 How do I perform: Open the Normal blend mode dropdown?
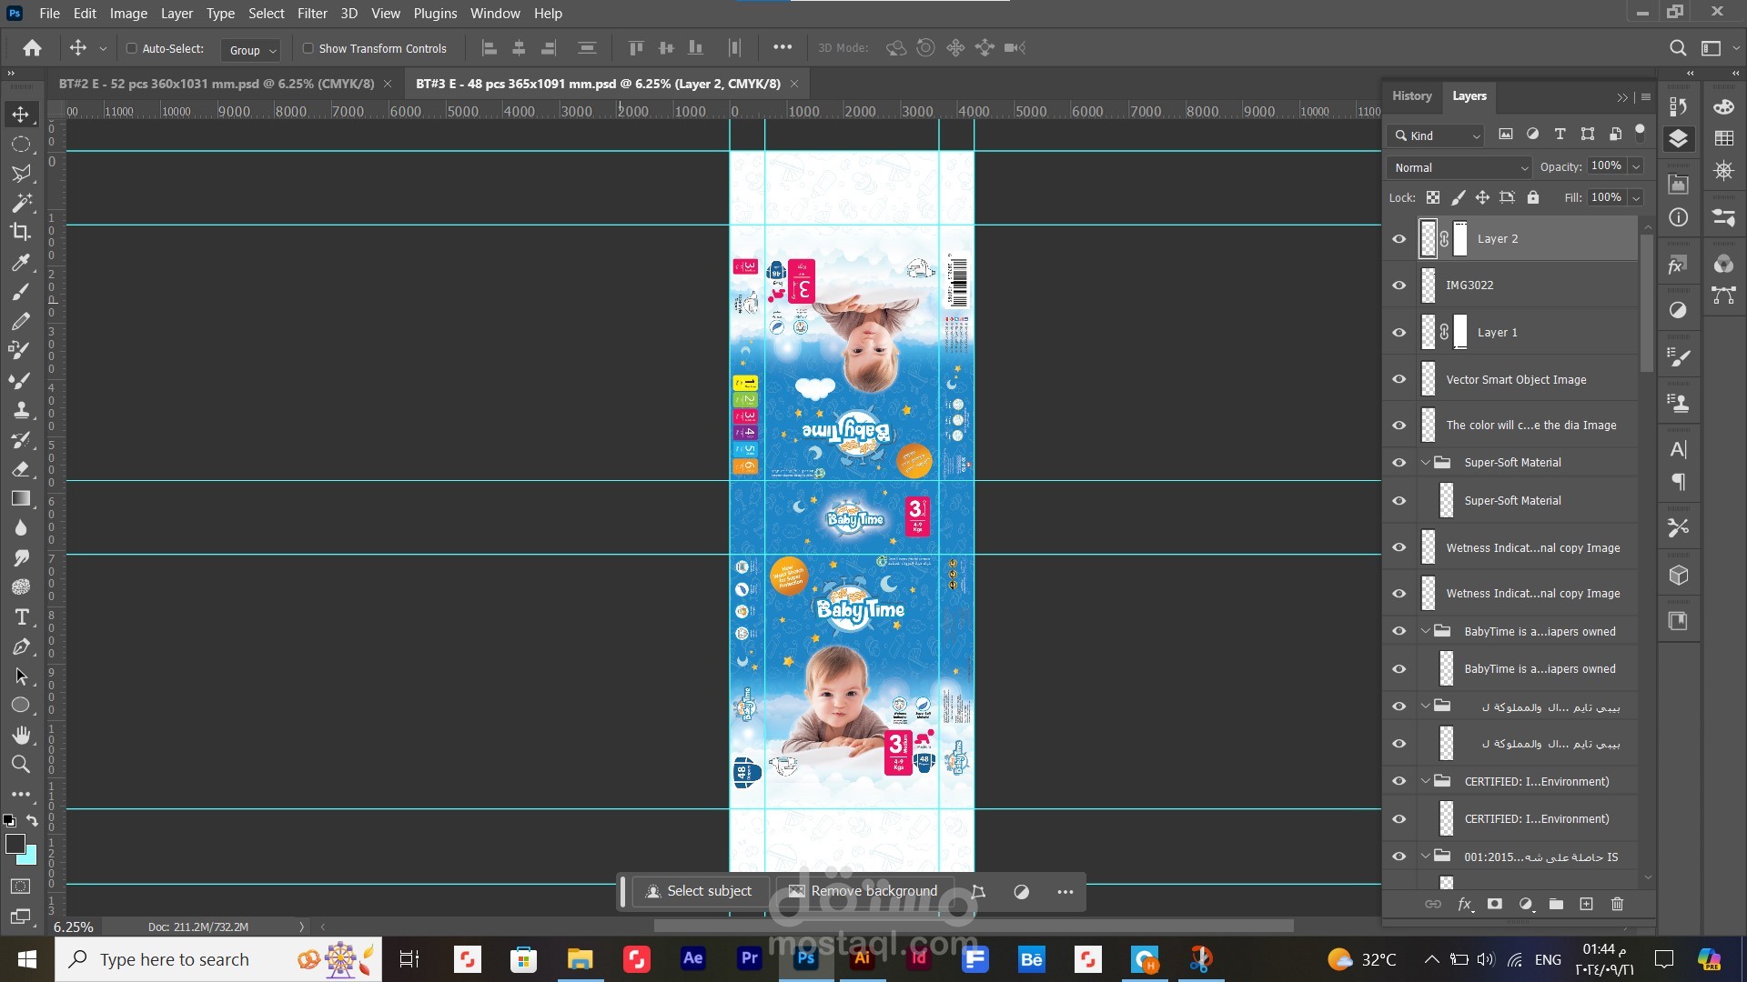(x=1460, y=167)
